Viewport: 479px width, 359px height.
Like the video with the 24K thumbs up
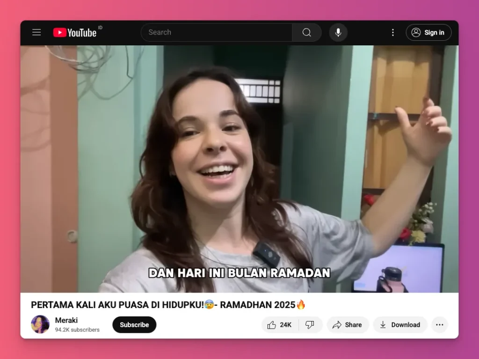[x=279, y=324]
